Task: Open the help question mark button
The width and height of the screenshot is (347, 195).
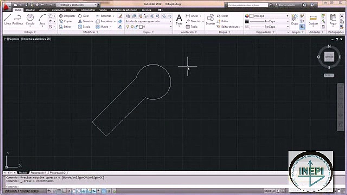Action: pyautogui.click(x=312, y=5)
